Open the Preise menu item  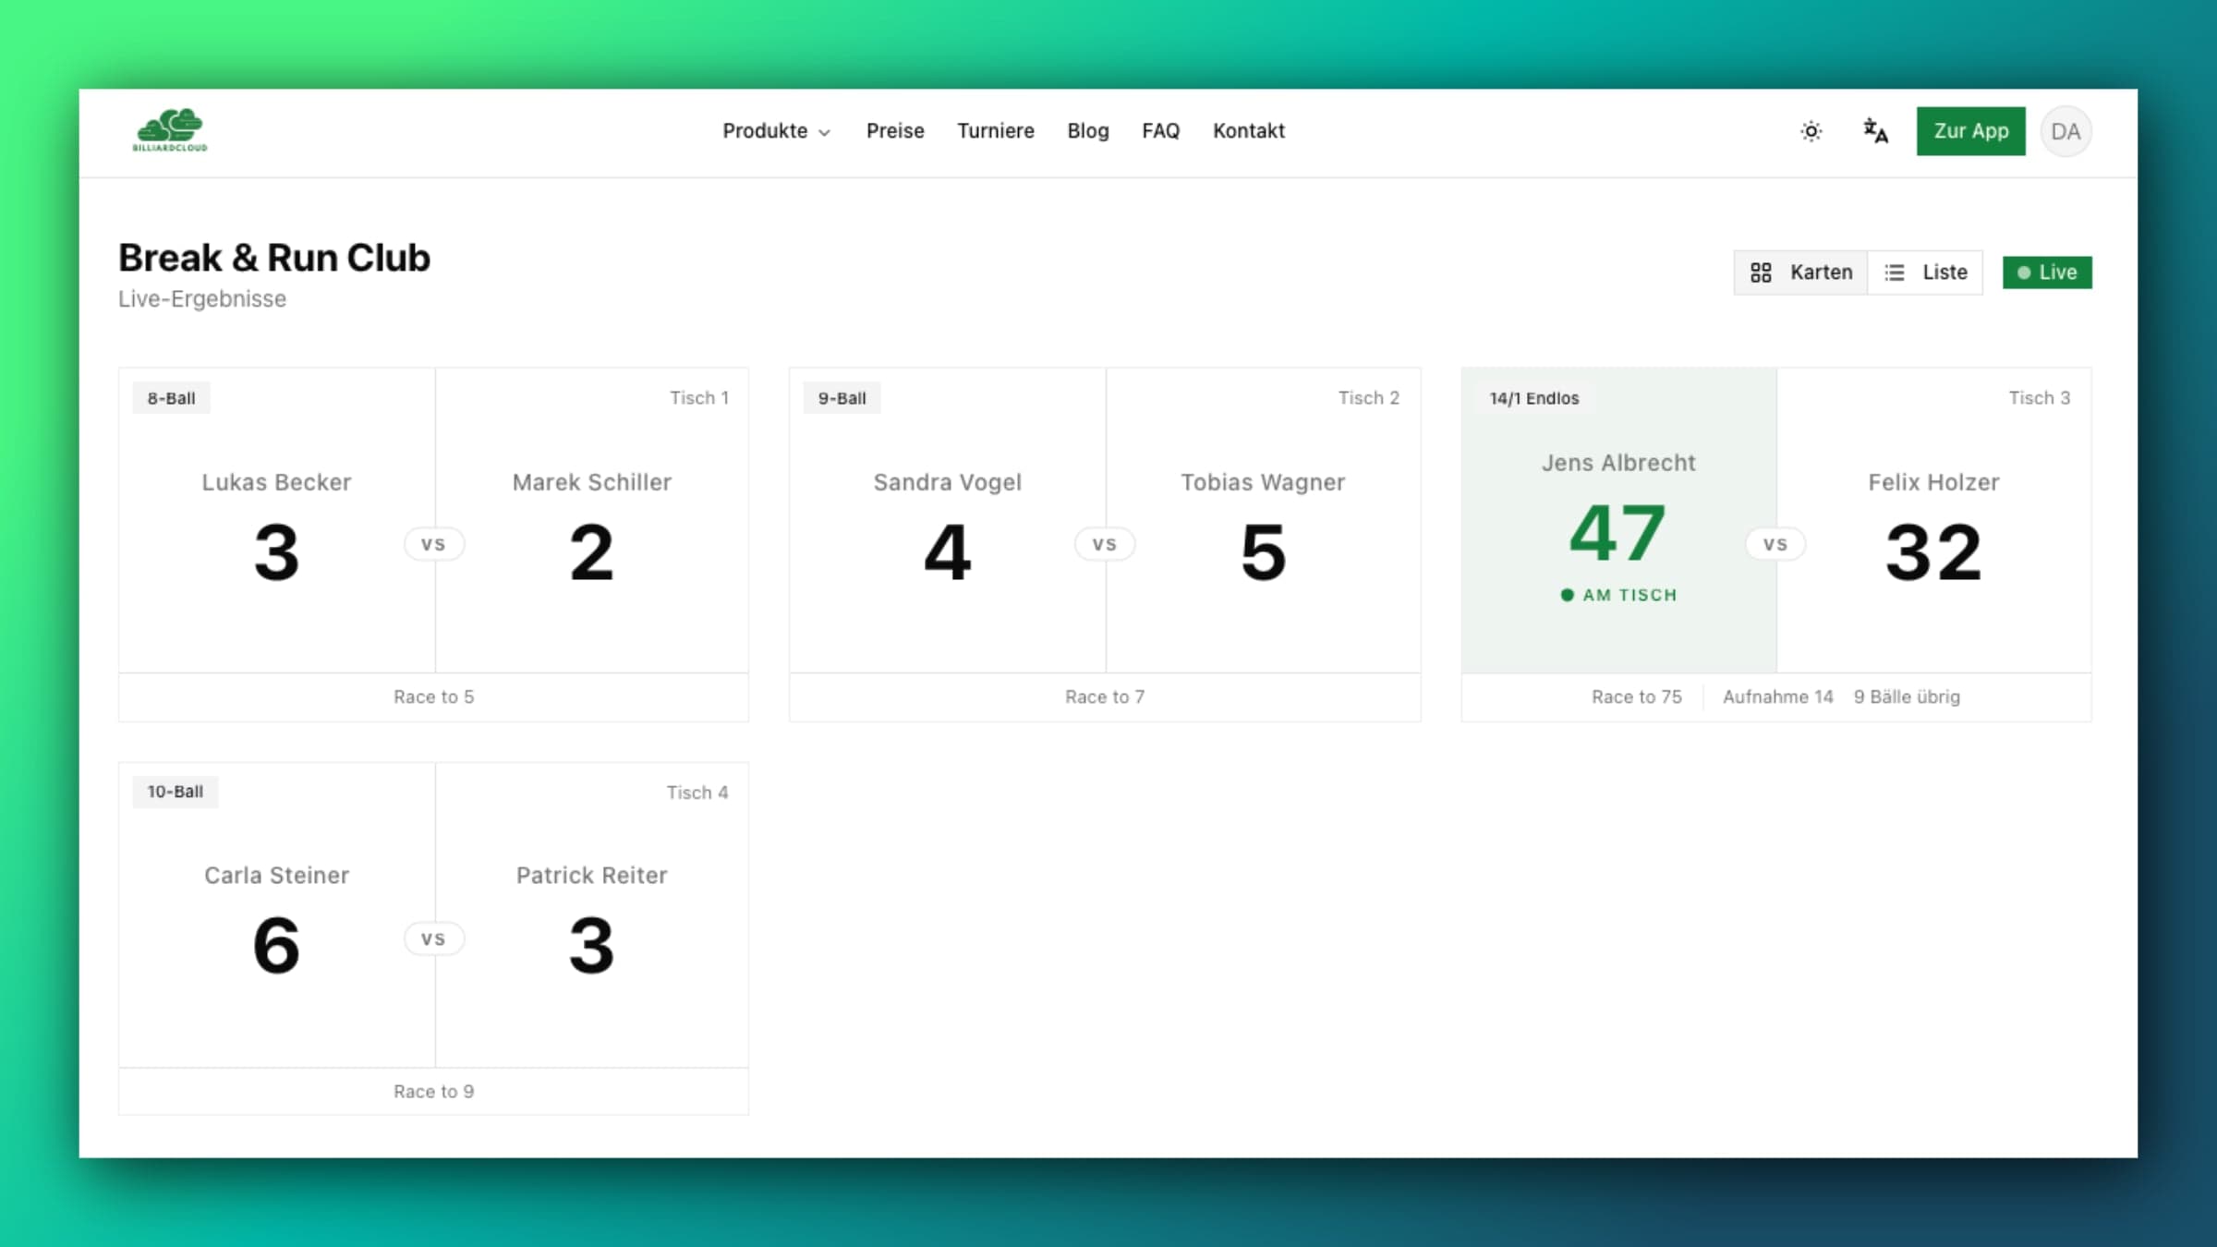[x=895, y=131]
